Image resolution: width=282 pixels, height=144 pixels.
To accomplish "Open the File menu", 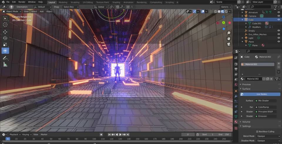I will point(8,2).
